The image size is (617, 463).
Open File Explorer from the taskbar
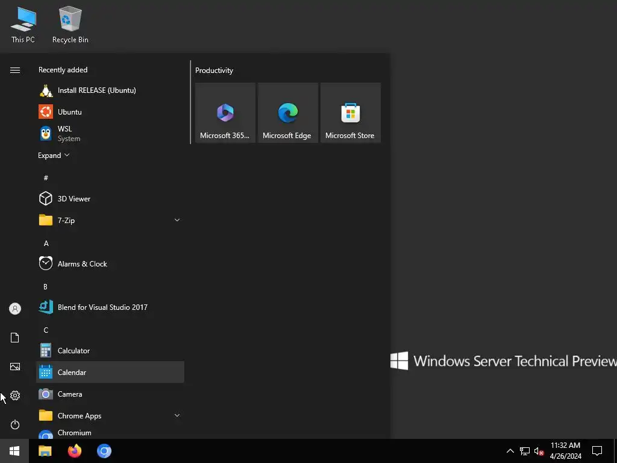click(x=45, y=451)
